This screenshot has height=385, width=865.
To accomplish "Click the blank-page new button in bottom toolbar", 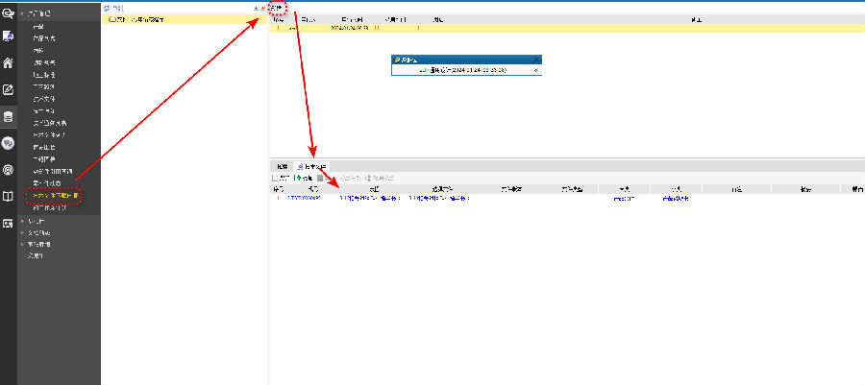I will pos(282,178).
